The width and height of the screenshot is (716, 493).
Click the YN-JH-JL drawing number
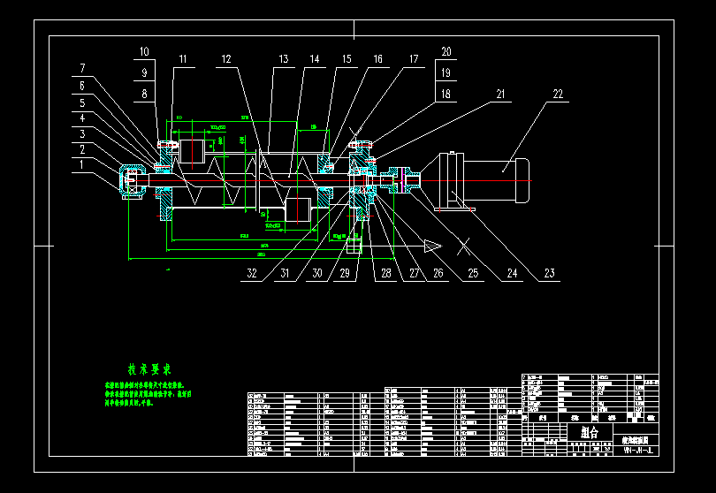click(x=636, y=451)
